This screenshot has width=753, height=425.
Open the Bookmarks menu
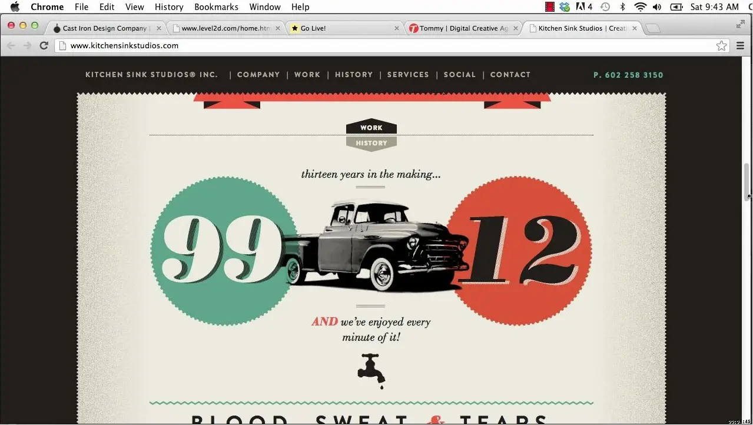coord(216,7)
